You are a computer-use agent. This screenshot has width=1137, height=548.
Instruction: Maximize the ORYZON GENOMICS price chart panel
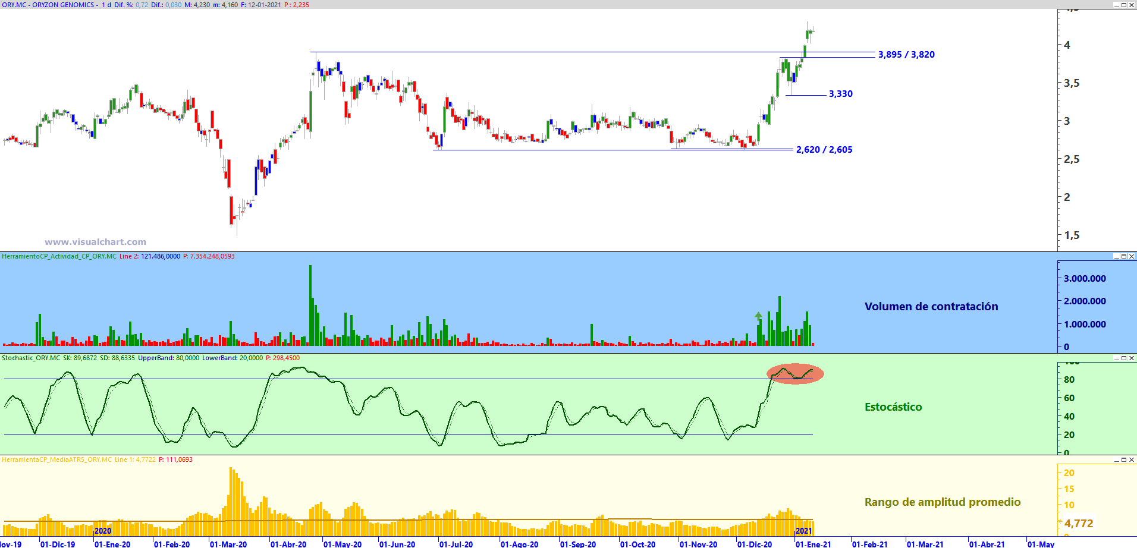point(1124,5)
